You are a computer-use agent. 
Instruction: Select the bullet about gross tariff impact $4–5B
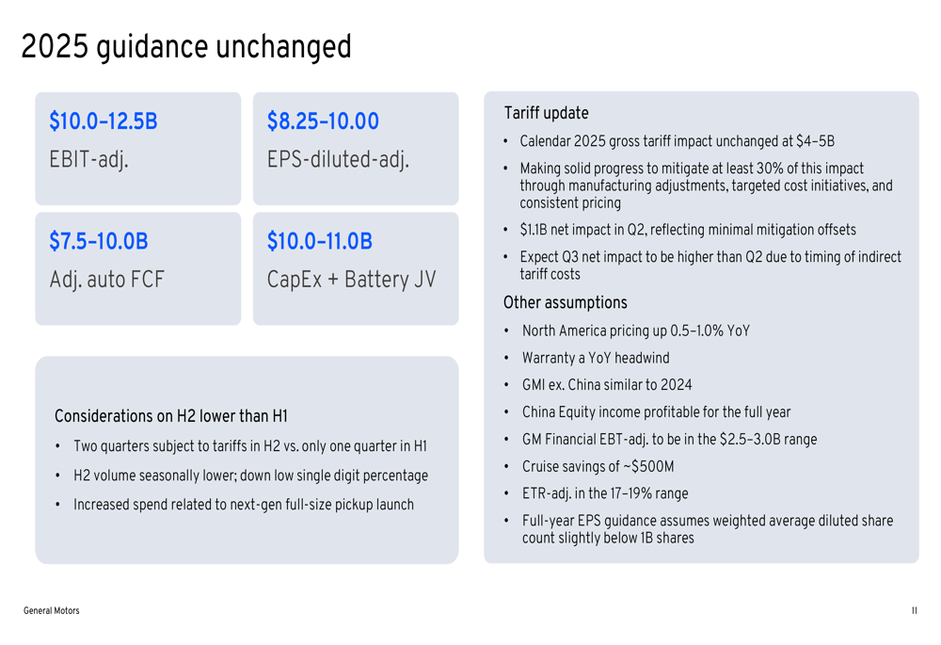(x=677, y=141)
